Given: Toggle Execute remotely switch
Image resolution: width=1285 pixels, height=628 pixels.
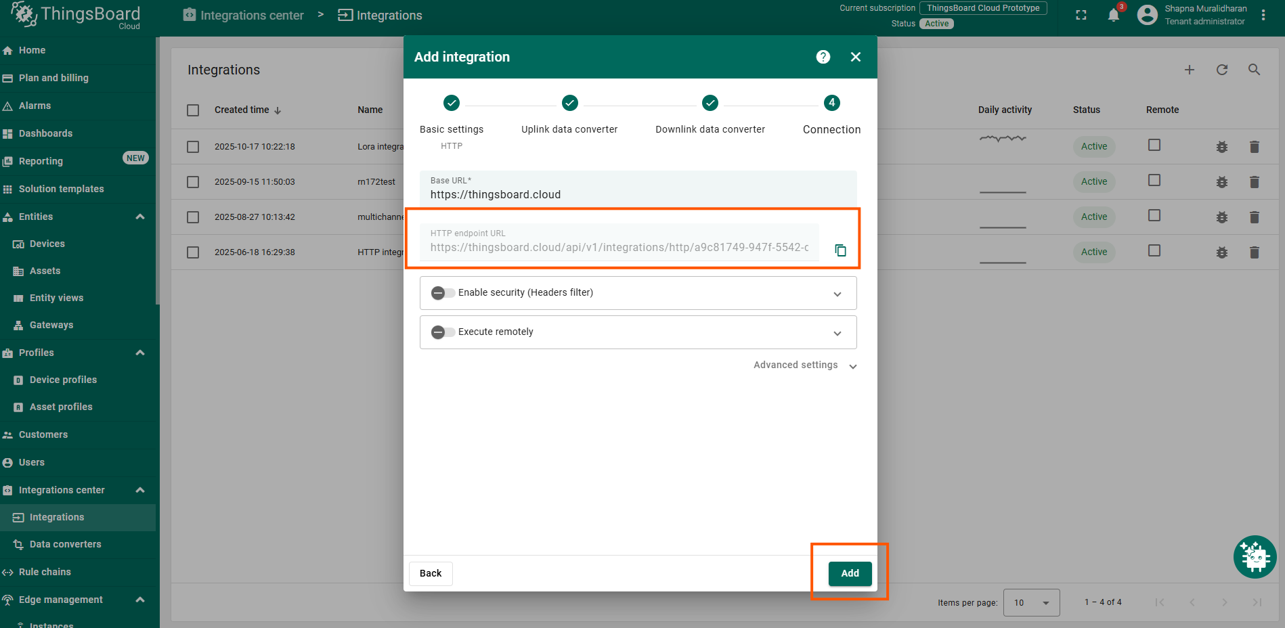Looking at the screenshot, I should 443,332.
